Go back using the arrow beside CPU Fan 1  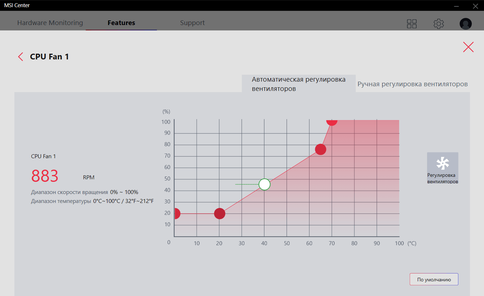point(21,57)
